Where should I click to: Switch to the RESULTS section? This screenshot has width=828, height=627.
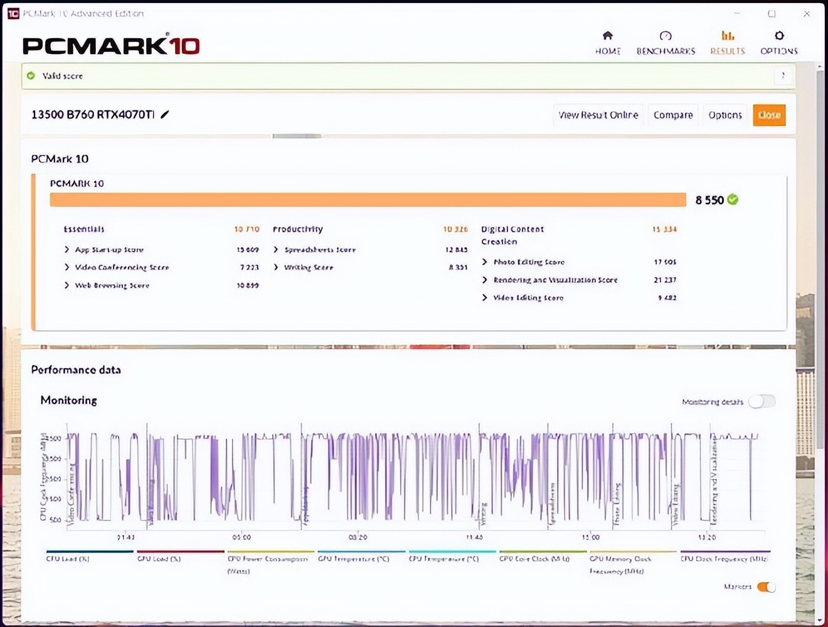pos(728,43)
